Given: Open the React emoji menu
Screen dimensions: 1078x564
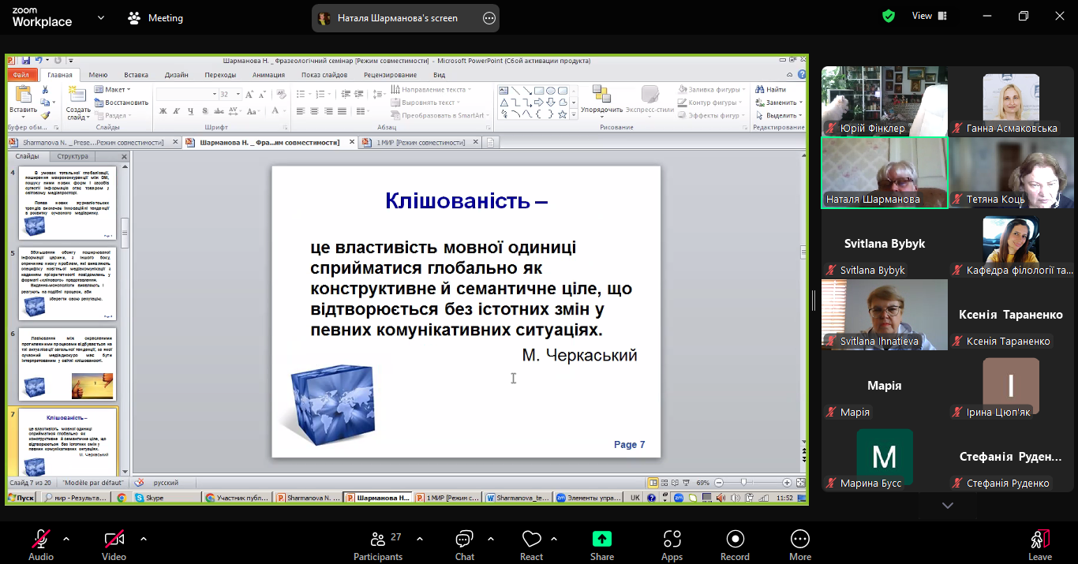Looking at the screenshot, I should (x=531, y=544).
